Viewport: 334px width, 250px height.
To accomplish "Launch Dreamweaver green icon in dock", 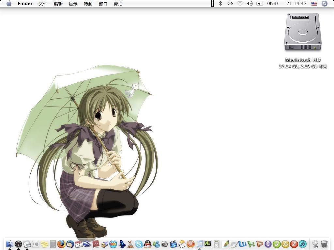I will (x=277, y=244).
